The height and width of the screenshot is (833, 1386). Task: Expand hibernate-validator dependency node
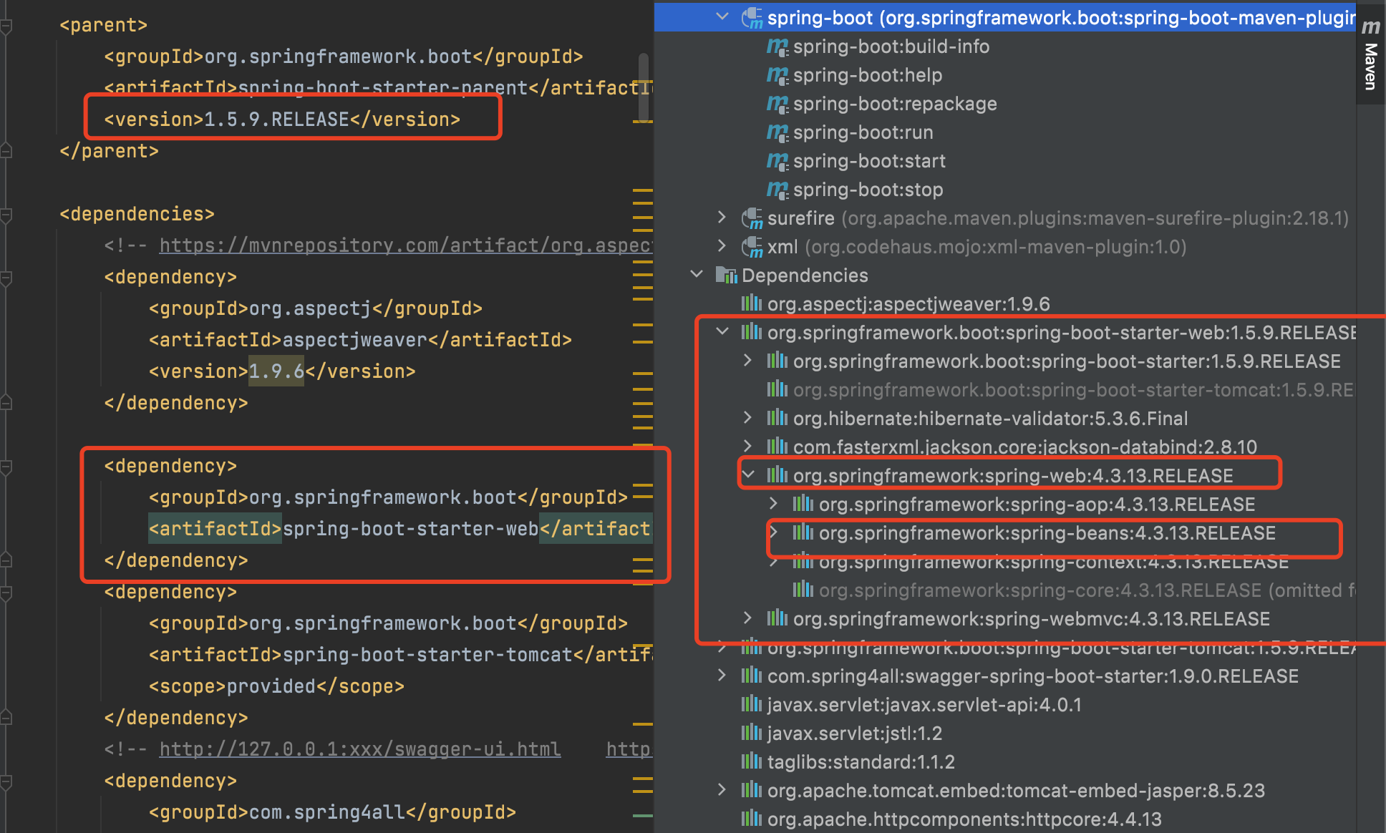[x=747, y=418]
